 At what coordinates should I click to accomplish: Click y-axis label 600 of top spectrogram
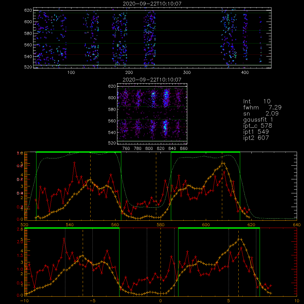pos(28,22)
